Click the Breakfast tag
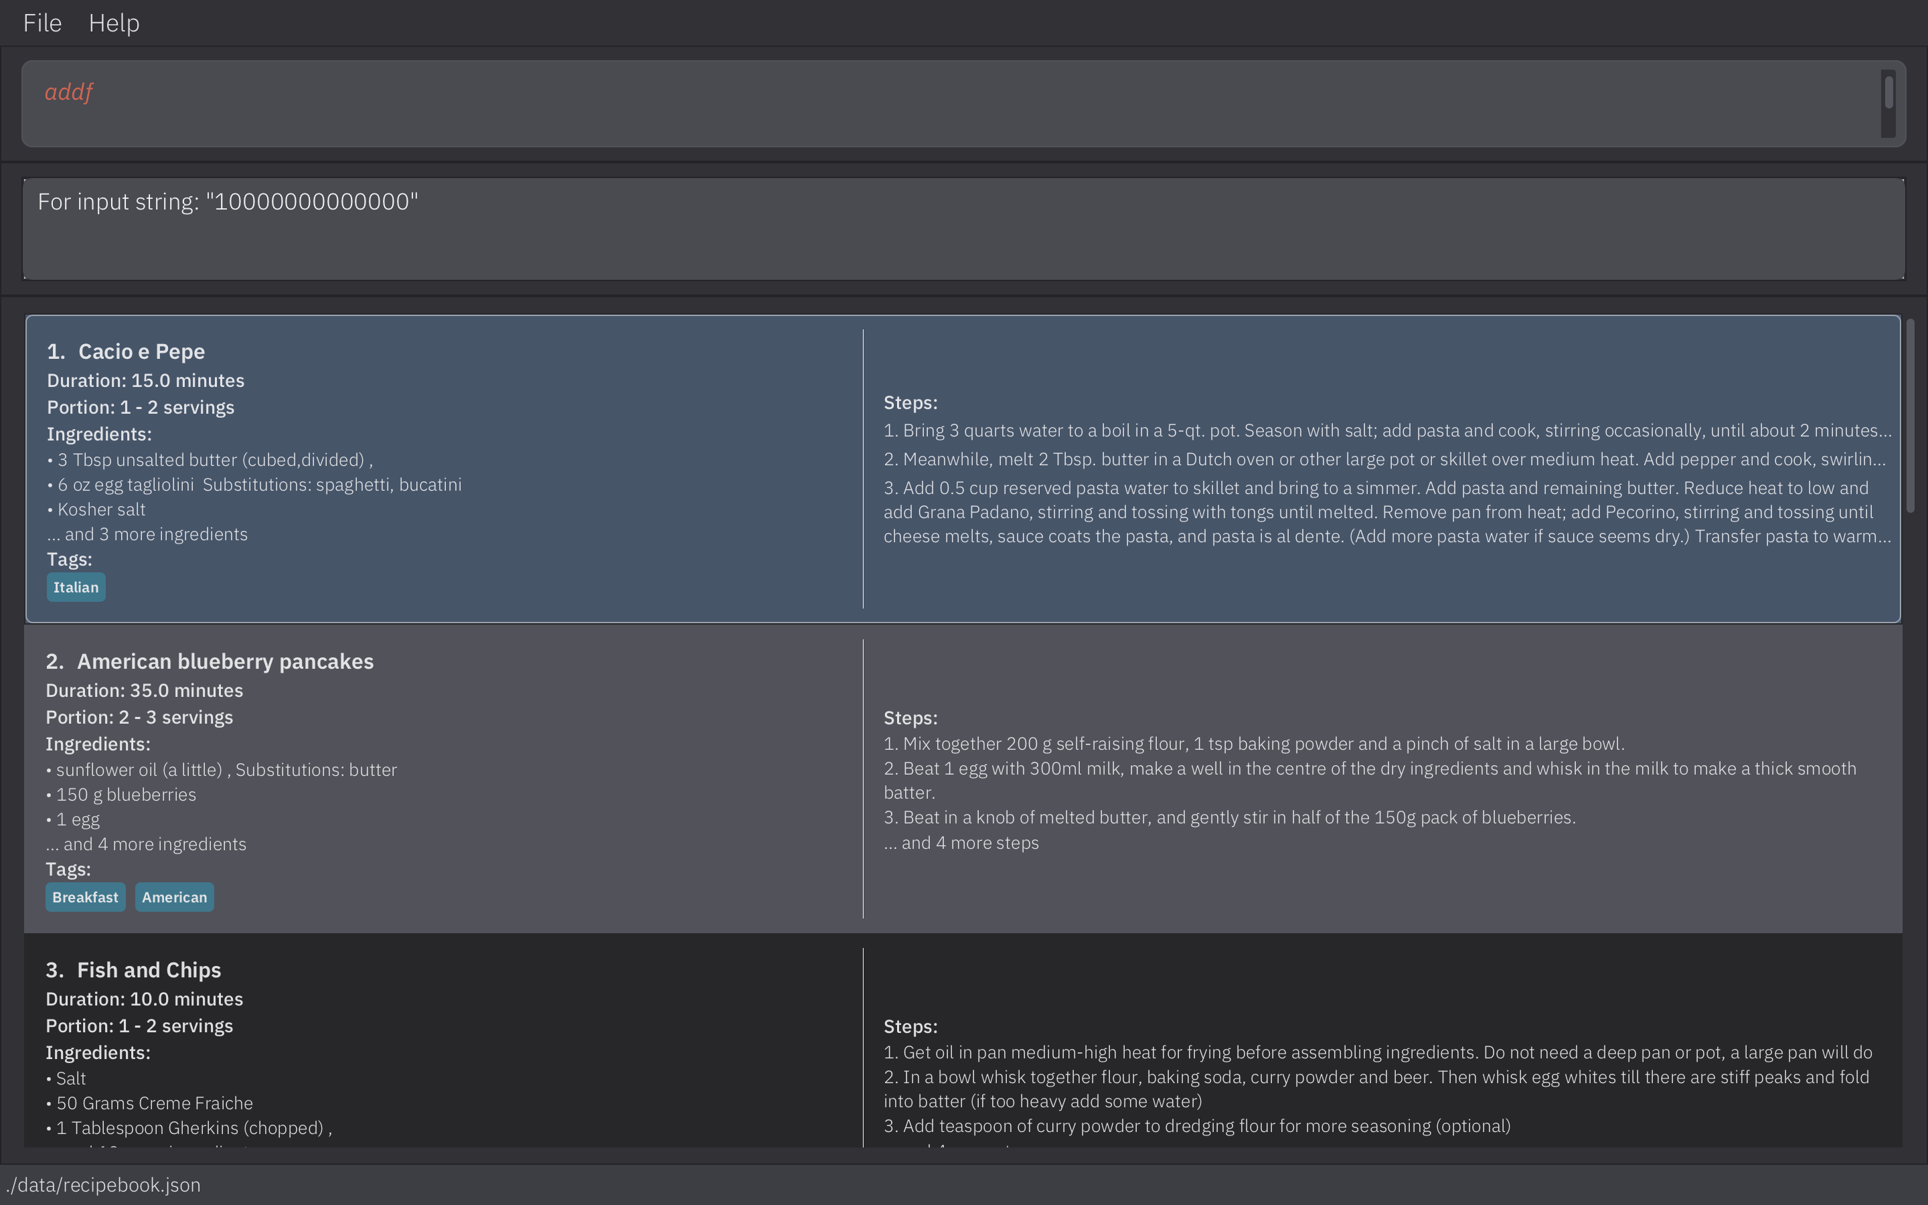 (85, 897)
